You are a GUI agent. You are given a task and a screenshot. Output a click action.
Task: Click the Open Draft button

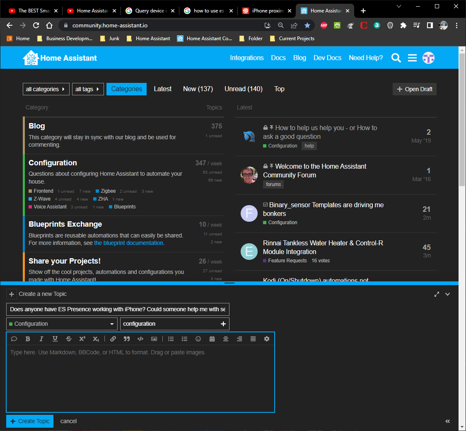point(415,89)
